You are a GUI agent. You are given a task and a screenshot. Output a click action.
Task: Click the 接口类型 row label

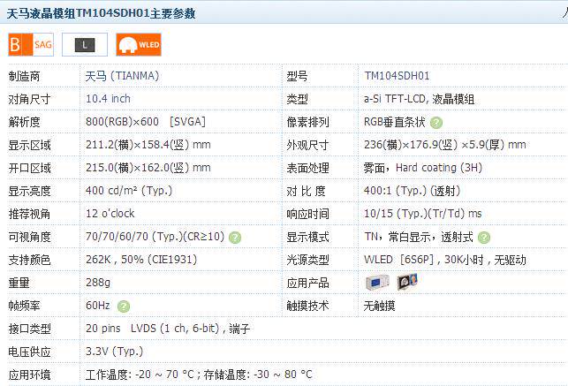(x=29, y=329)
